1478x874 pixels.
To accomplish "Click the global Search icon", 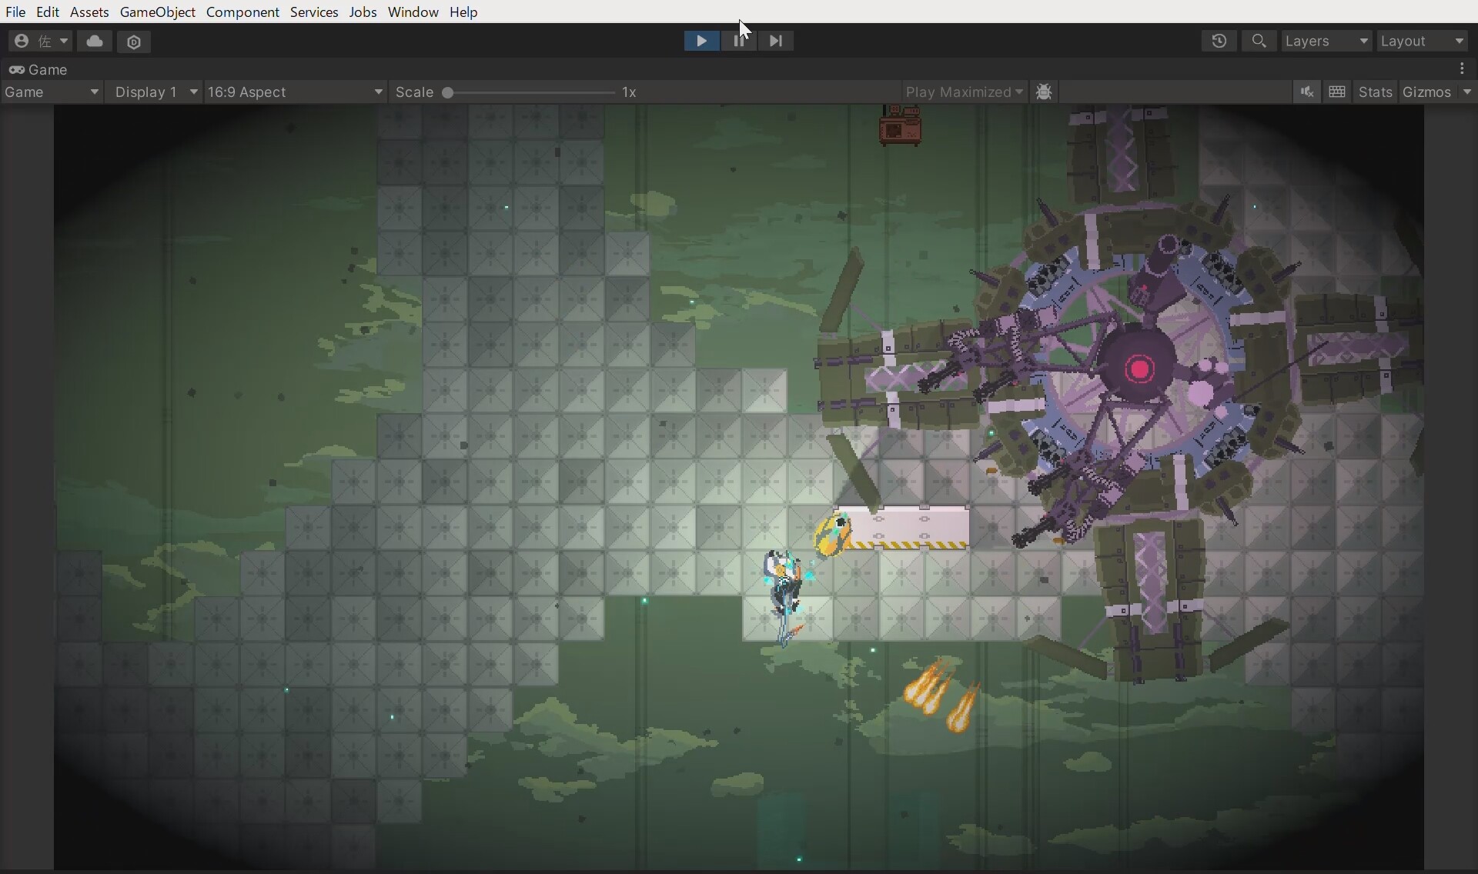I will (1259, 41).
